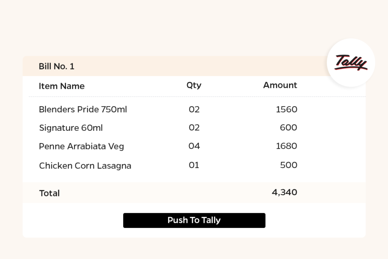
Task: Click the 1560 amount value
Action: point(286,110)
